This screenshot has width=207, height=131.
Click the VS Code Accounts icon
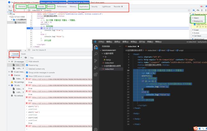(x=96, y=129)
